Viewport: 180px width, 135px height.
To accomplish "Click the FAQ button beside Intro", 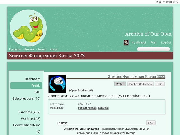I will [x=151, y=123].
